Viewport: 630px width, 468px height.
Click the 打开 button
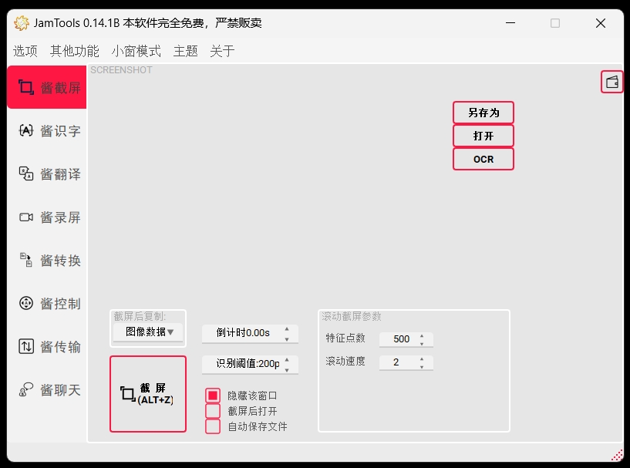[x=483, y=136]
